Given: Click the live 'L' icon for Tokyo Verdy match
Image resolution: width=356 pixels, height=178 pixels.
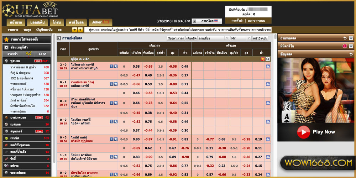Looking at the screenshot, I should pos(111,121).
